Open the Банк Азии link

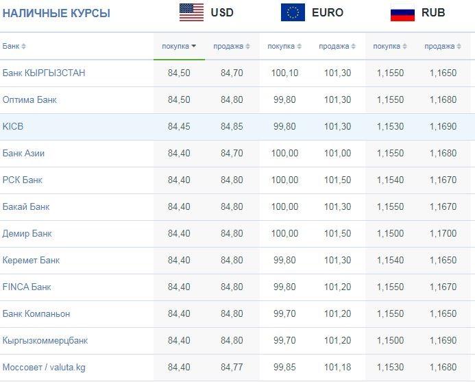click(23, 154)
